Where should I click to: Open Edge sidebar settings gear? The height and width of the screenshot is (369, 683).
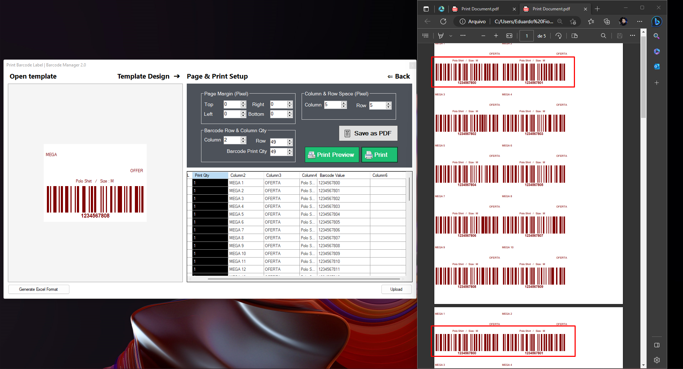click(657, 360)
